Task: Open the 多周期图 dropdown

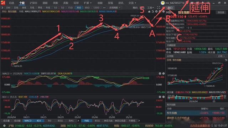Action: point(115,7)
